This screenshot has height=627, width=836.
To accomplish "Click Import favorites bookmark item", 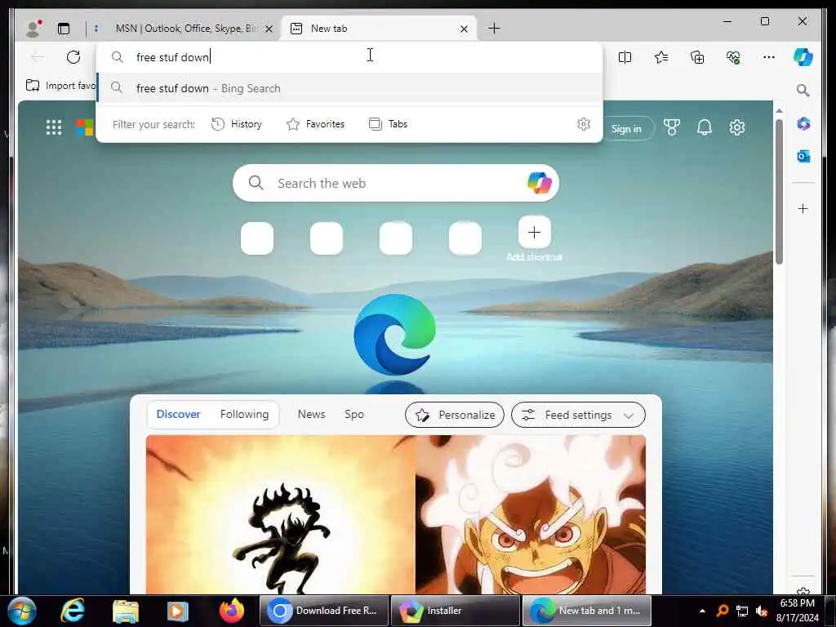I will 60,85.
